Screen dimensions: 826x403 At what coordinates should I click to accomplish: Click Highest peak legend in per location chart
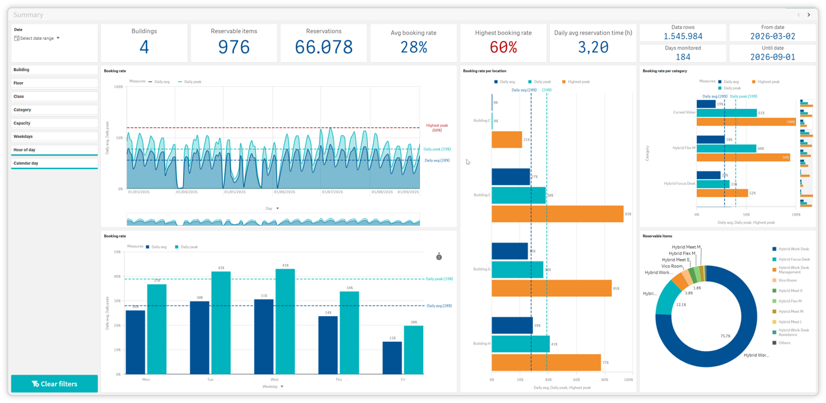click(576, 81)
